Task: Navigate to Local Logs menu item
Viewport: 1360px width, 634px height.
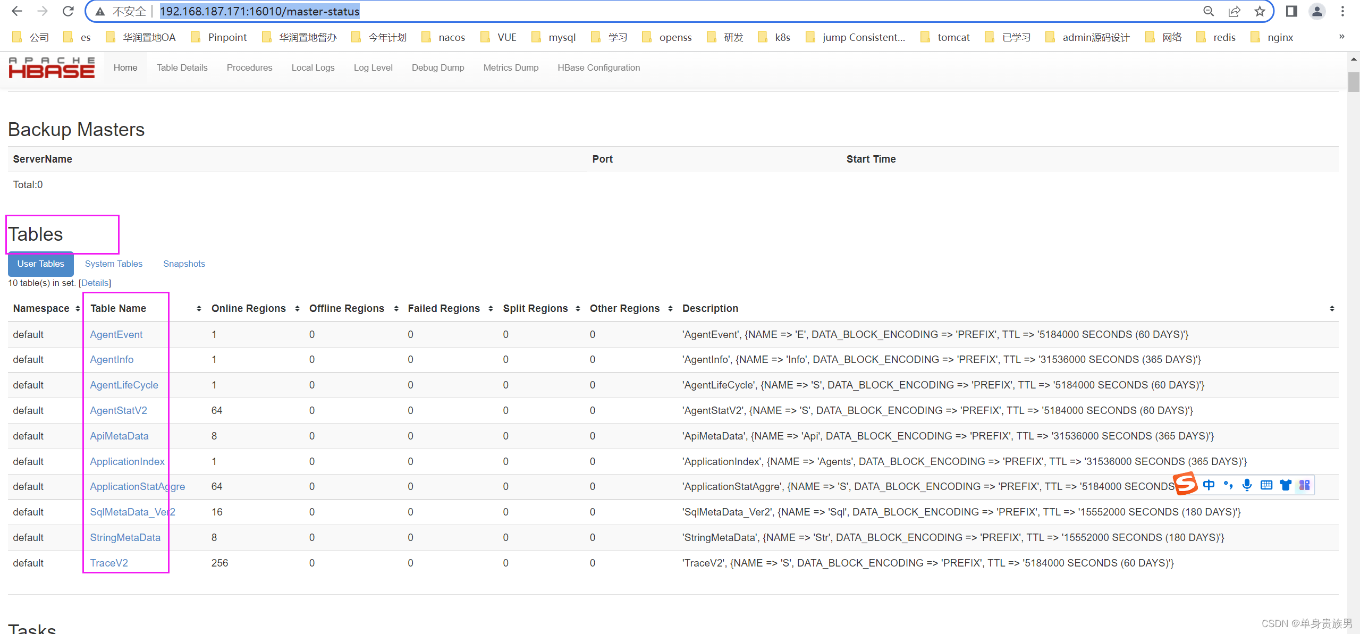Action: click(x=313, y=67)
